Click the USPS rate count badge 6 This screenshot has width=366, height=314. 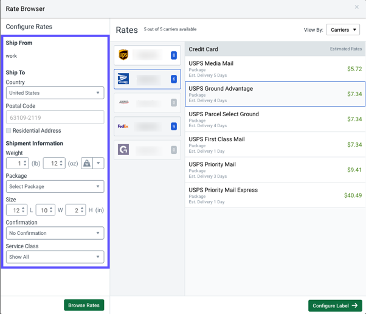[x=174, y=79]
